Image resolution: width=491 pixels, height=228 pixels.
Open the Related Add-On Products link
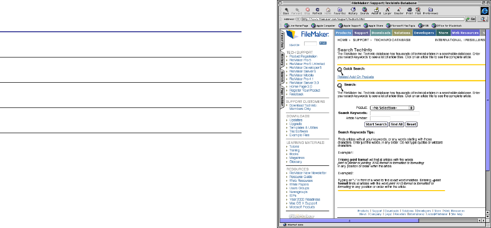[x=356, y=77]
